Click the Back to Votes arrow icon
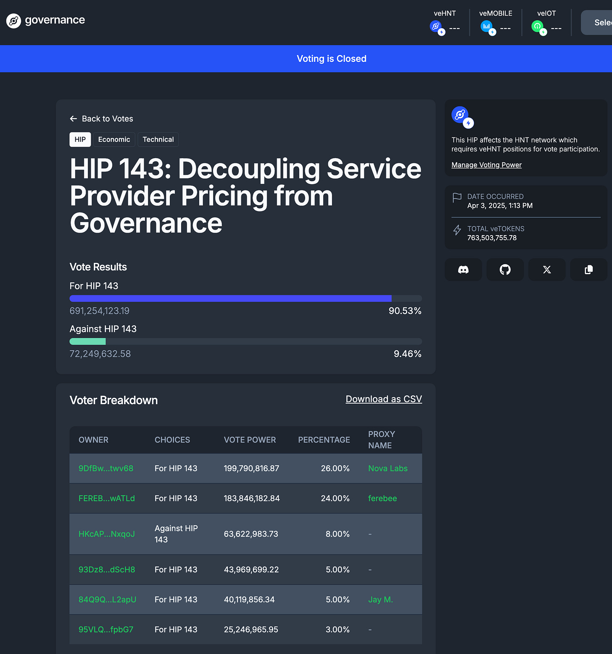 pyautogui.click(x=74, y=119)
